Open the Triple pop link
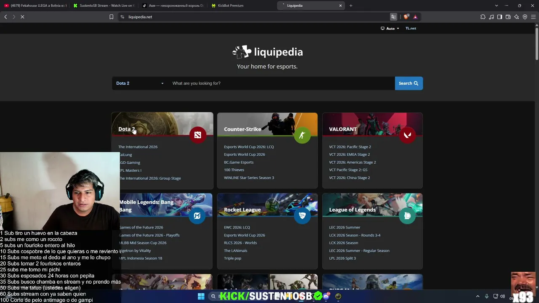Screen dimensions: 539x303 pyautogui.click(x=232, y=258)
